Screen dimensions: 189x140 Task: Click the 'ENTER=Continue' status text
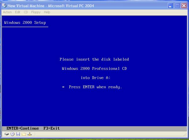[x=23, y=129]
